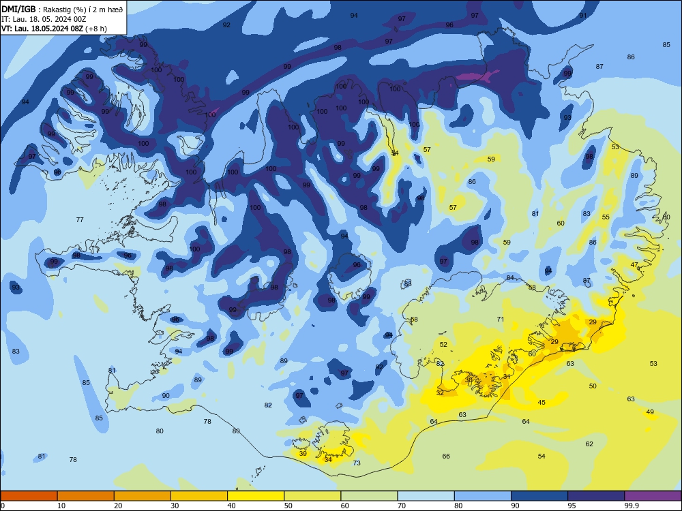Image resolution: width=682 pixels, height=511 pixels.
Task: Click the 'VT: Lau. 18.05.2024 08Z (+8 h)' line
Action: (54, 29)
